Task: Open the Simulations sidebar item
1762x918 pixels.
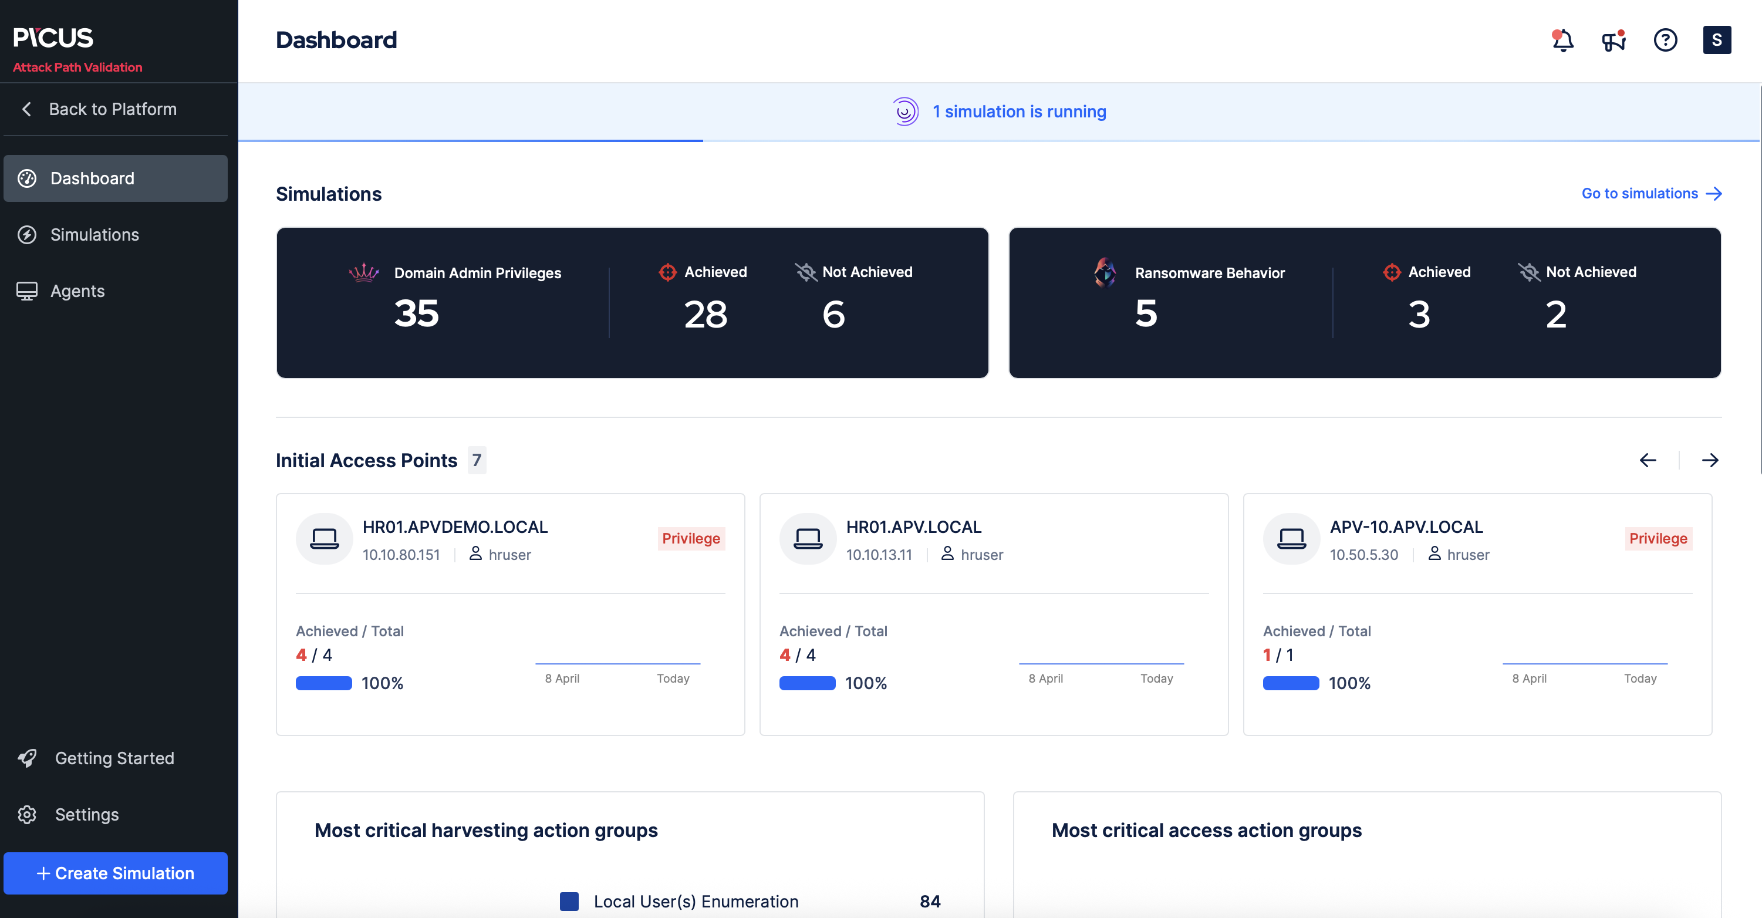Action: click(94, 235)
